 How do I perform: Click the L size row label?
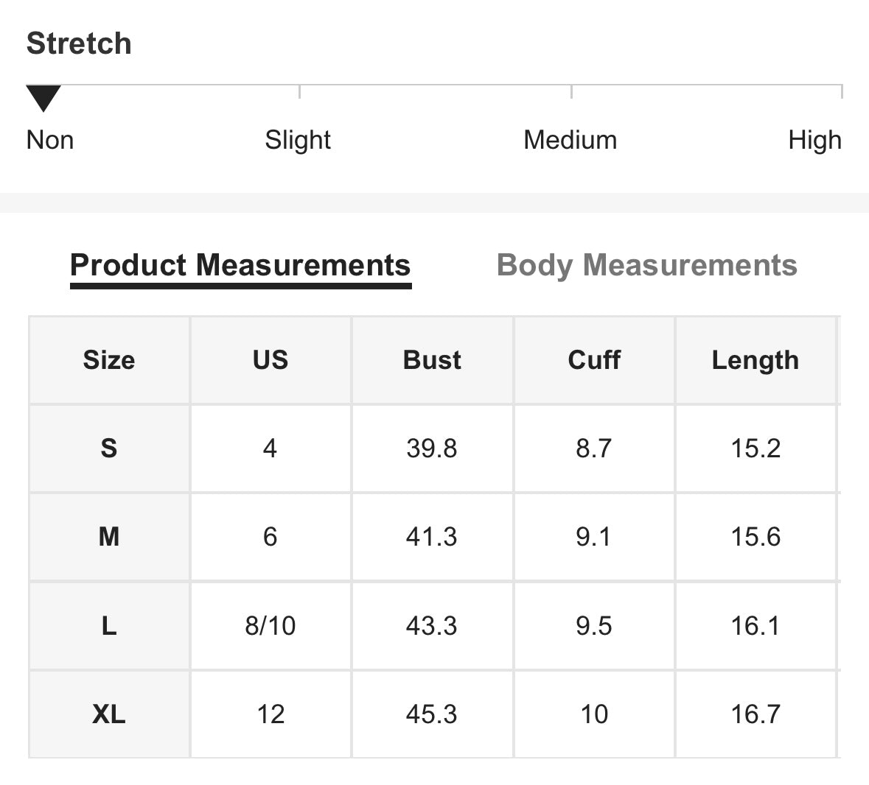pos(109,626)
